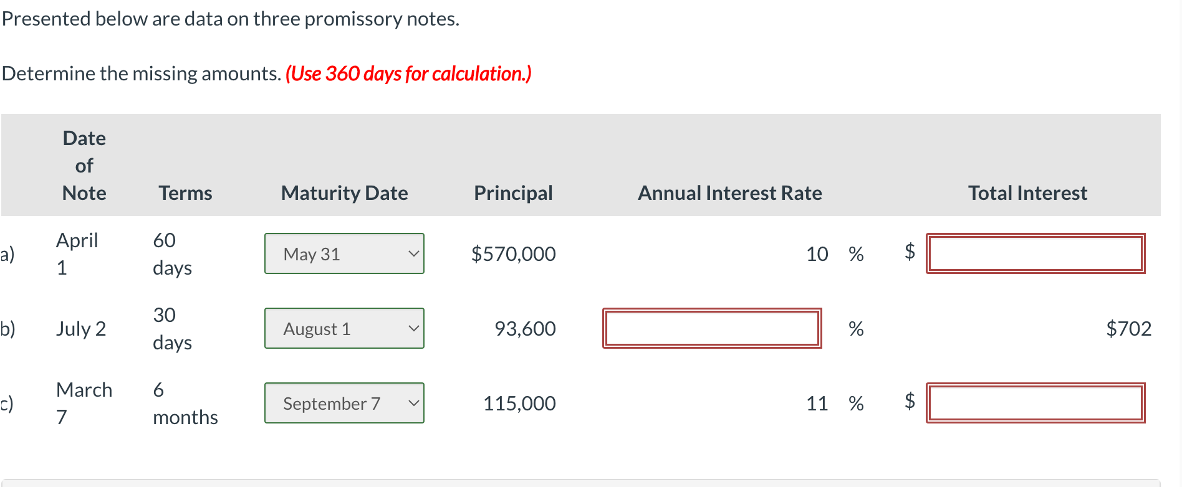
Task: Click the chevron on the May 31 selector
Action: coord(413,253)
